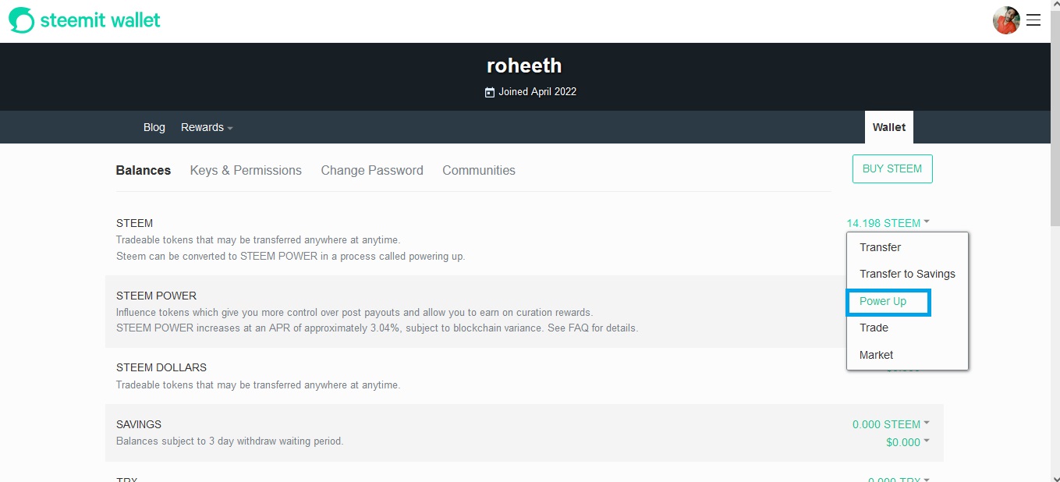
Task: Open the 14.198 STEEM balance dropdown
Action: tap(888, 223)
